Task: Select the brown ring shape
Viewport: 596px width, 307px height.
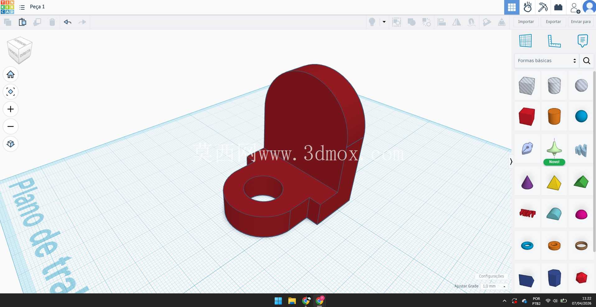Action: click(x=581, y=246)
